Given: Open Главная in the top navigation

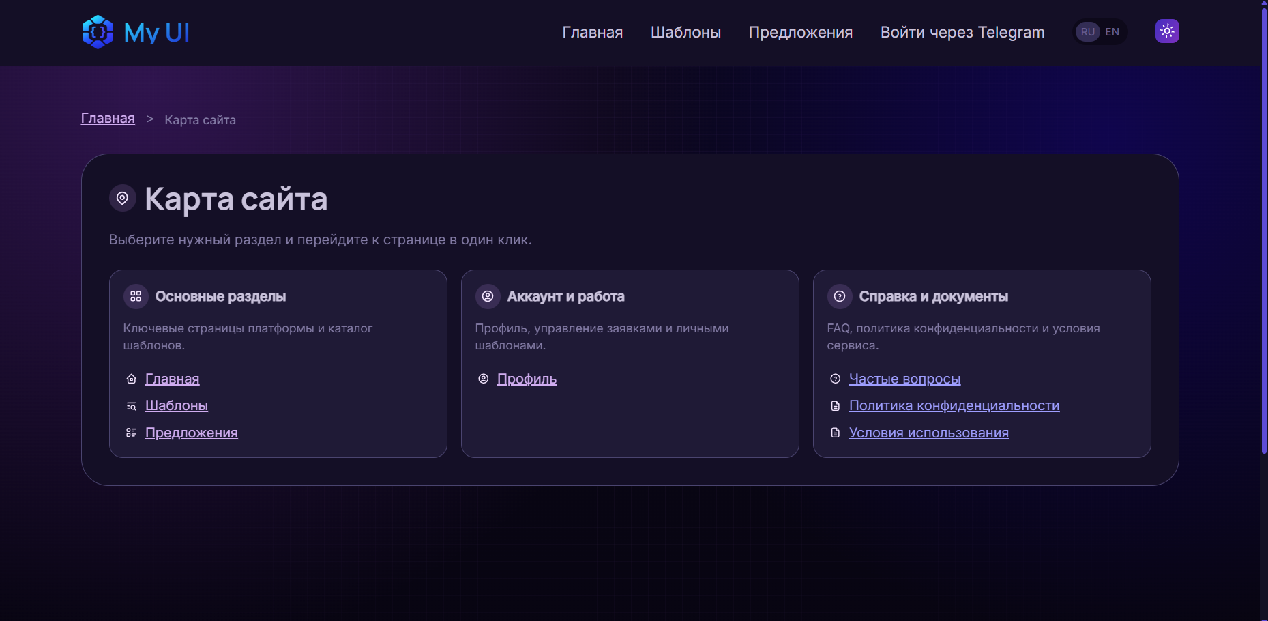Looking at the screenshot, I should (x=593, y=32).
